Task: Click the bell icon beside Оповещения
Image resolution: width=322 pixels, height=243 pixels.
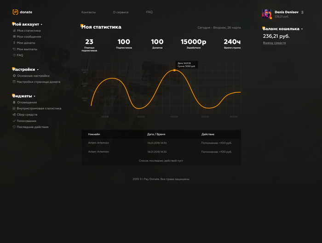Action: click(x=14, y=102)
